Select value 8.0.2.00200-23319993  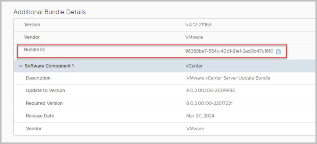[210, 91]
